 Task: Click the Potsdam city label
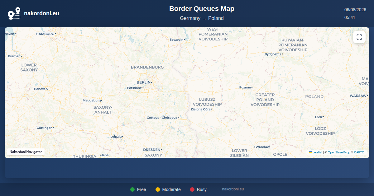click(134, 88)
